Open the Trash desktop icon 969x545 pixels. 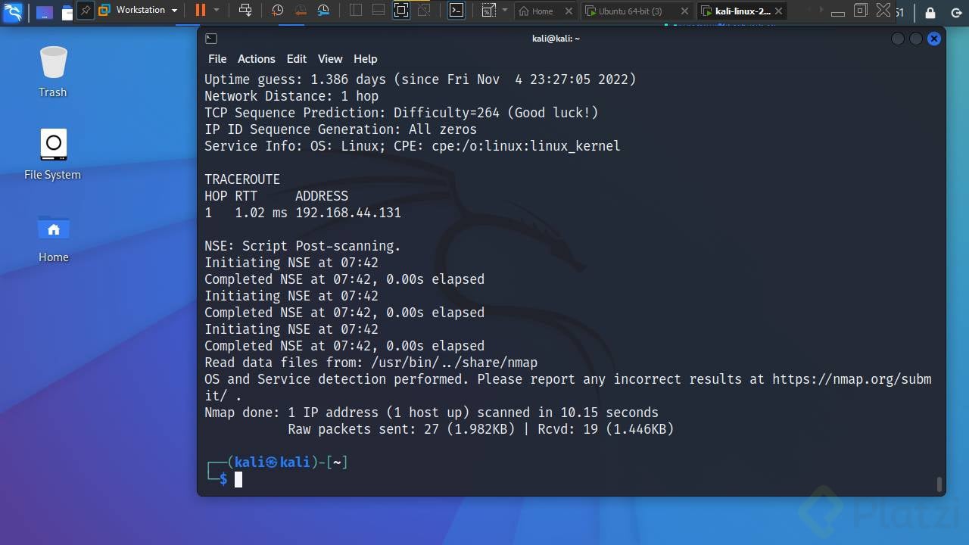pyautogui.click(x=53, y=72)
